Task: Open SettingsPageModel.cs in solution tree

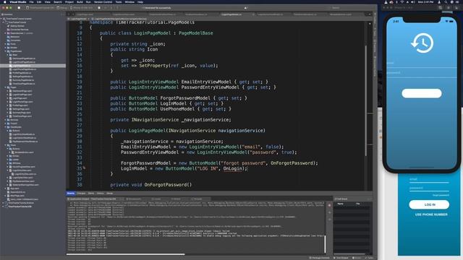Action: point(23,77)
